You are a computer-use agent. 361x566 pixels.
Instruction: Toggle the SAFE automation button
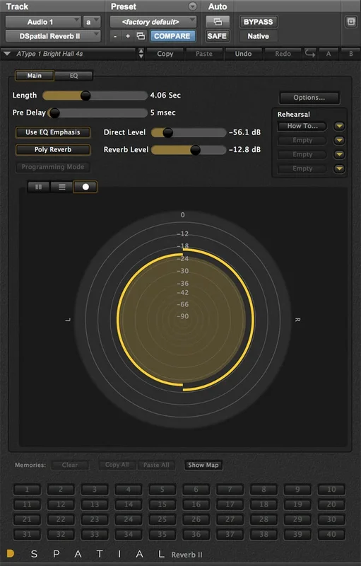pos(217,36)
